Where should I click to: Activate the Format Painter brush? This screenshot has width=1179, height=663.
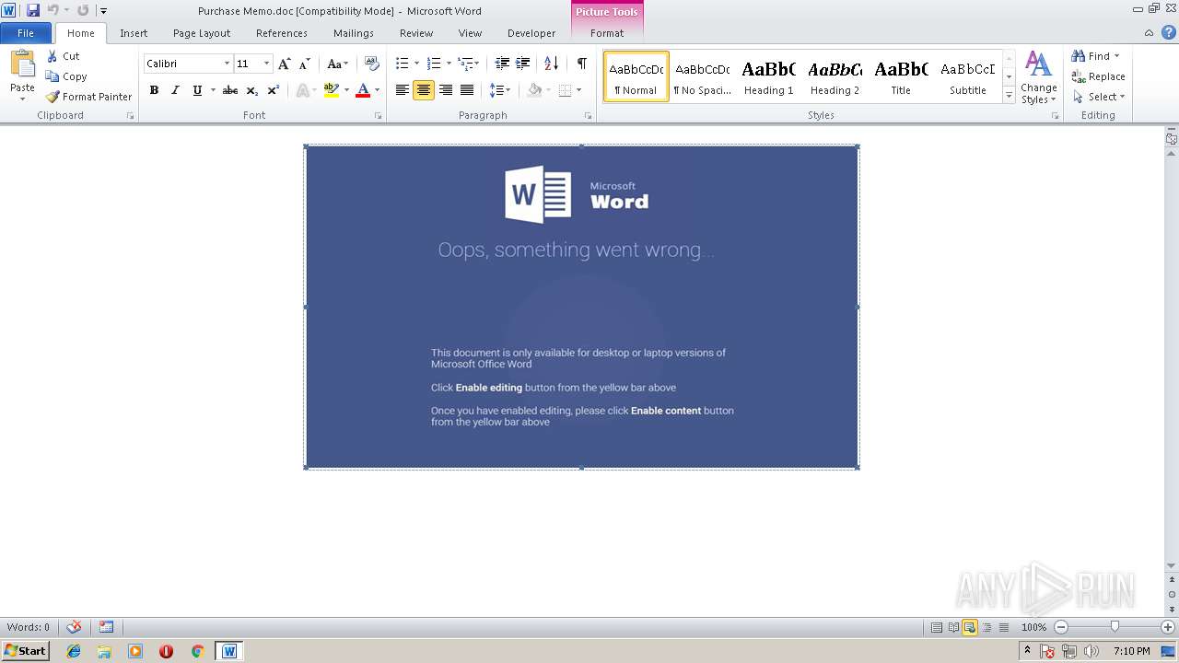pyautogui.click(x=88, y=97)
